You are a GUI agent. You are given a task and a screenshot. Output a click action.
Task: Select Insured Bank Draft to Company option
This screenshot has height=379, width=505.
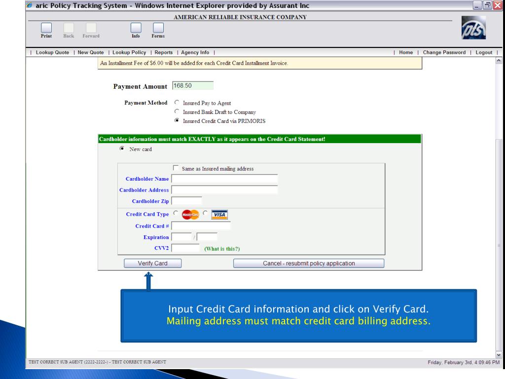pyautogui.click(x=177, y=112)
